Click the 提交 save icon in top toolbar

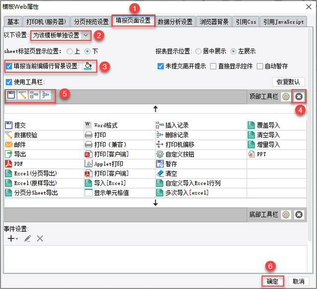11,95
